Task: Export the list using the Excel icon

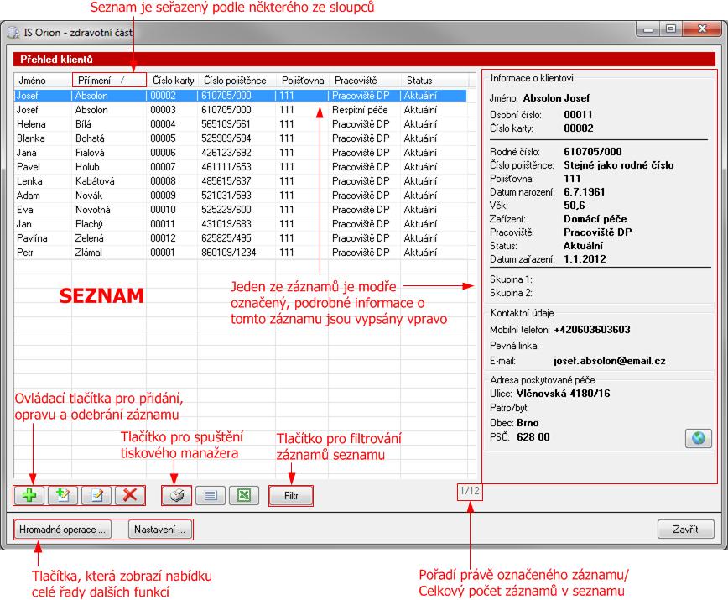Action: pos(244,495)
